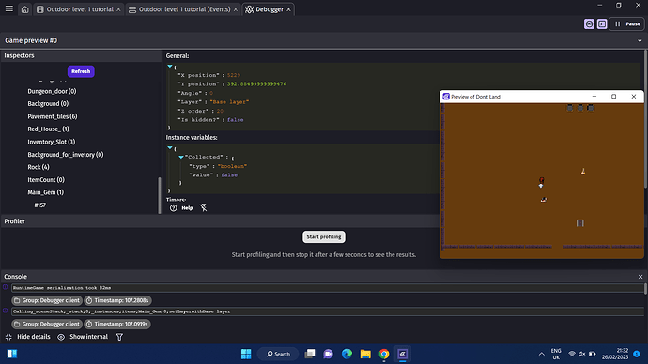Viewport: 648px width, 364px height.
Task: Open the Widgets icon on taskbar left
Action: (12, 354)
